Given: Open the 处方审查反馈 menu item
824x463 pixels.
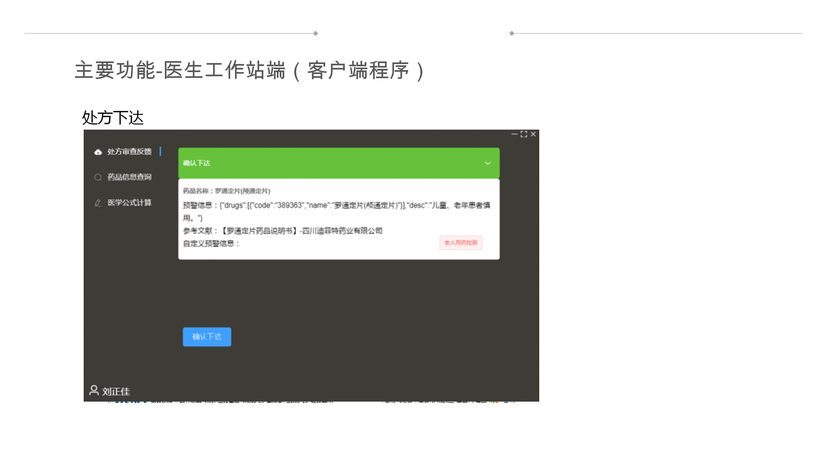Looking at the screenshot, I should [129, 152].
